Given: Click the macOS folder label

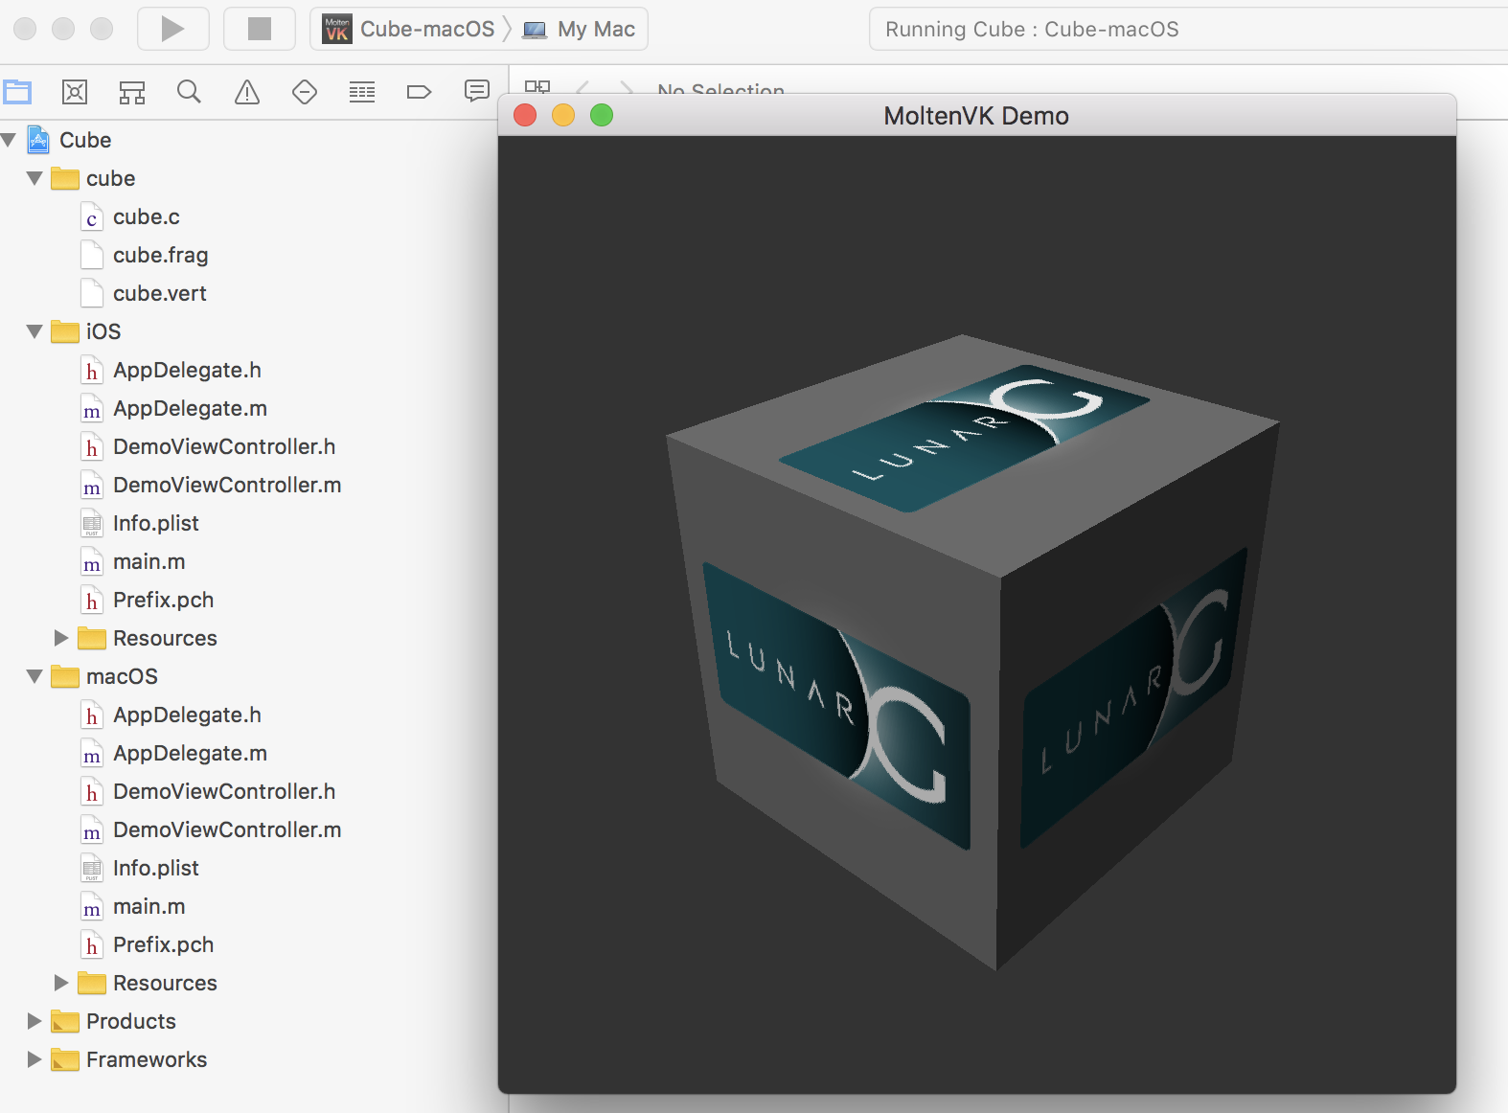Looking at the screenshot, I should (x=122, y=676).
